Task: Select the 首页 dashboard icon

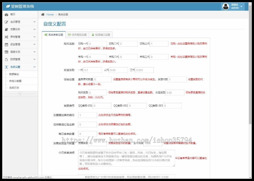Action: point(6,15)
